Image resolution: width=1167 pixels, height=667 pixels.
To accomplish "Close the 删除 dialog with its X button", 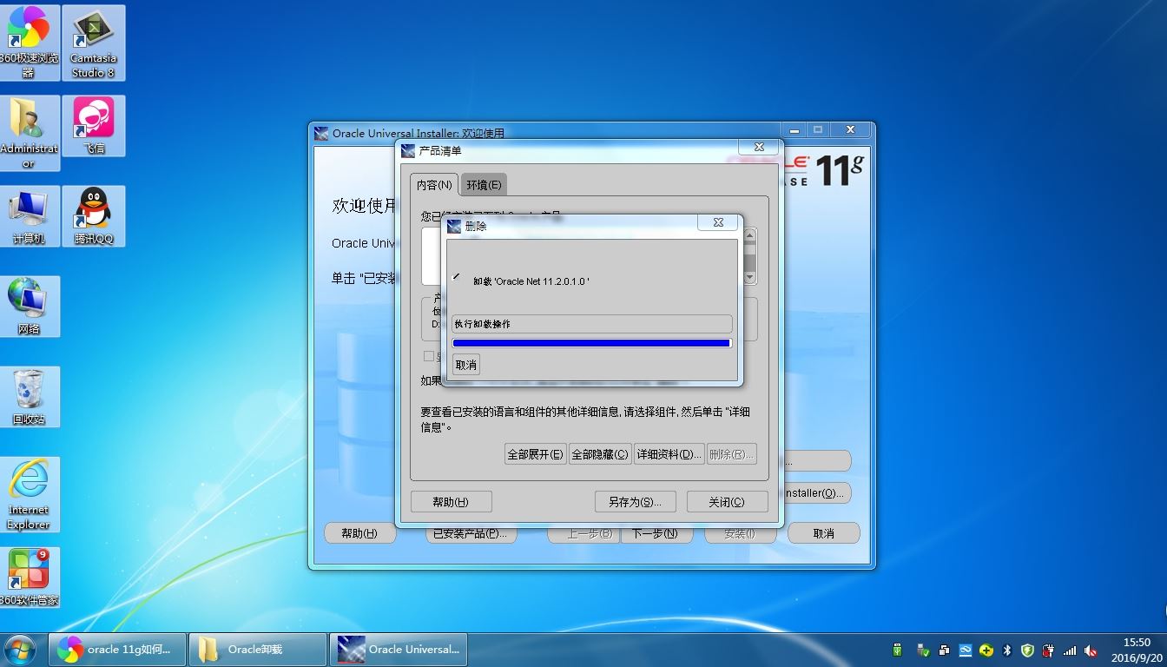I will coord(718,222).
